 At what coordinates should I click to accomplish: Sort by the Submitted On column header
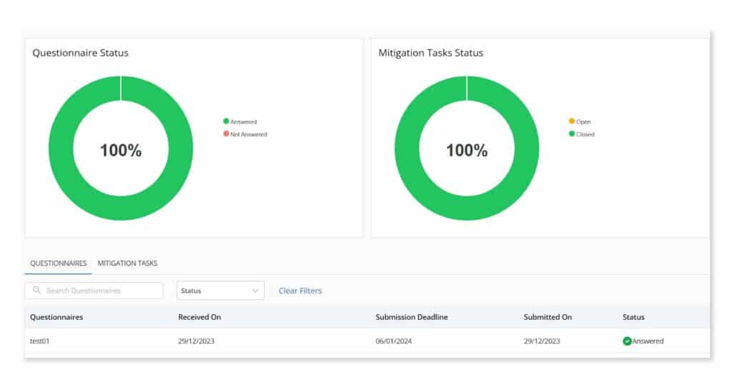tap(548, 317)
